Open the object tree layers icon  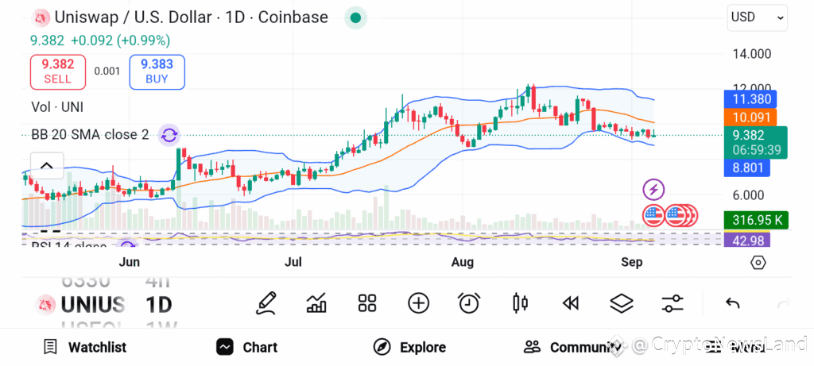pos(622,303)
